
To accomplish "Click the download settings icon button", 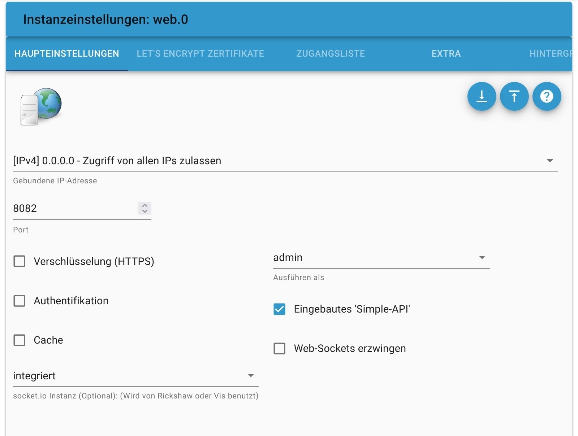I will 482,96.
